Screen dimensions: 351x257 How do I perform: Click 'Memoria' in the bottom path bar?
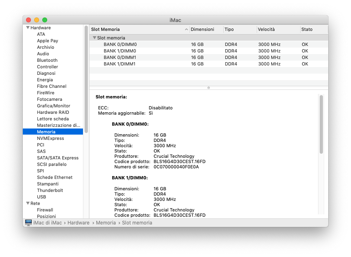[x=106, y=223]
